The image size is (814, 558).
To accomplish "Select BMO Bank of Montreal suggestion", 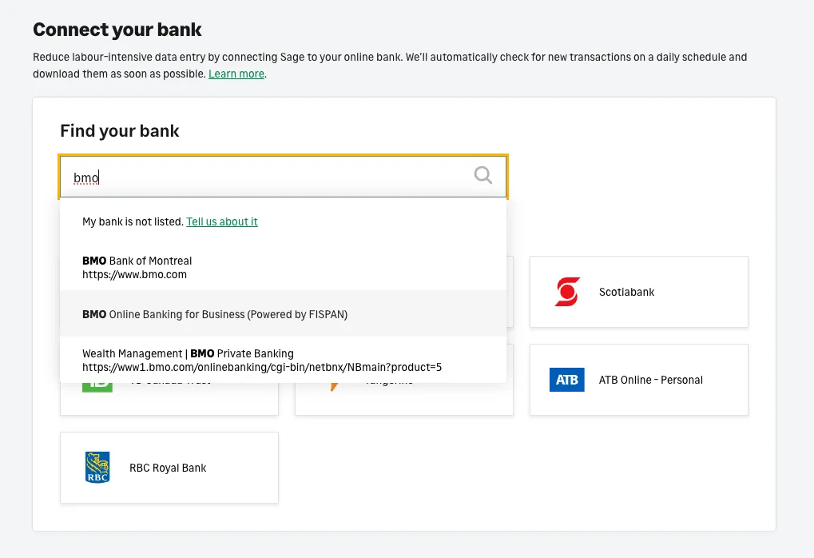I will coord(283,268).
